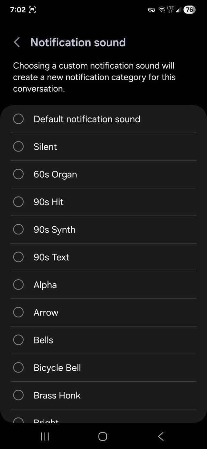Viewport: 207px width, 449px height.
Task: Tap the VPN key icon in status bar
Action: (x=151, y=10)
